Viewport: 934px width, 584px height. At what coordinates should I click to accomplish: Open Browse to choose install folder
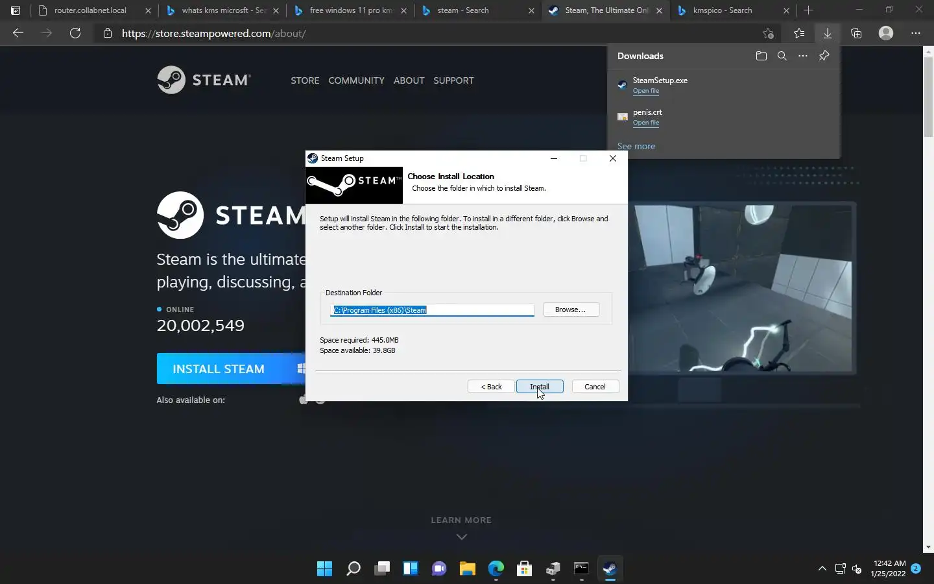click(571, 310)
